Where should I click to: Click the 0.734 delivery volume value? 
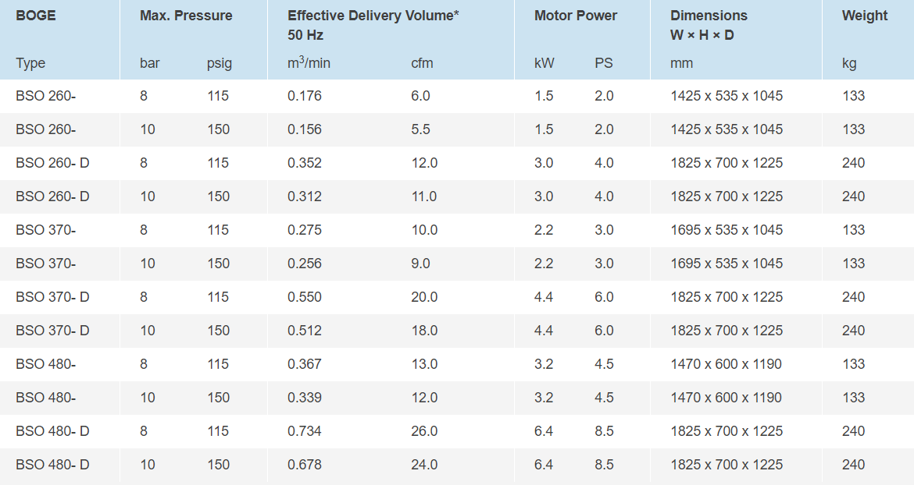[x=305, y=431]
